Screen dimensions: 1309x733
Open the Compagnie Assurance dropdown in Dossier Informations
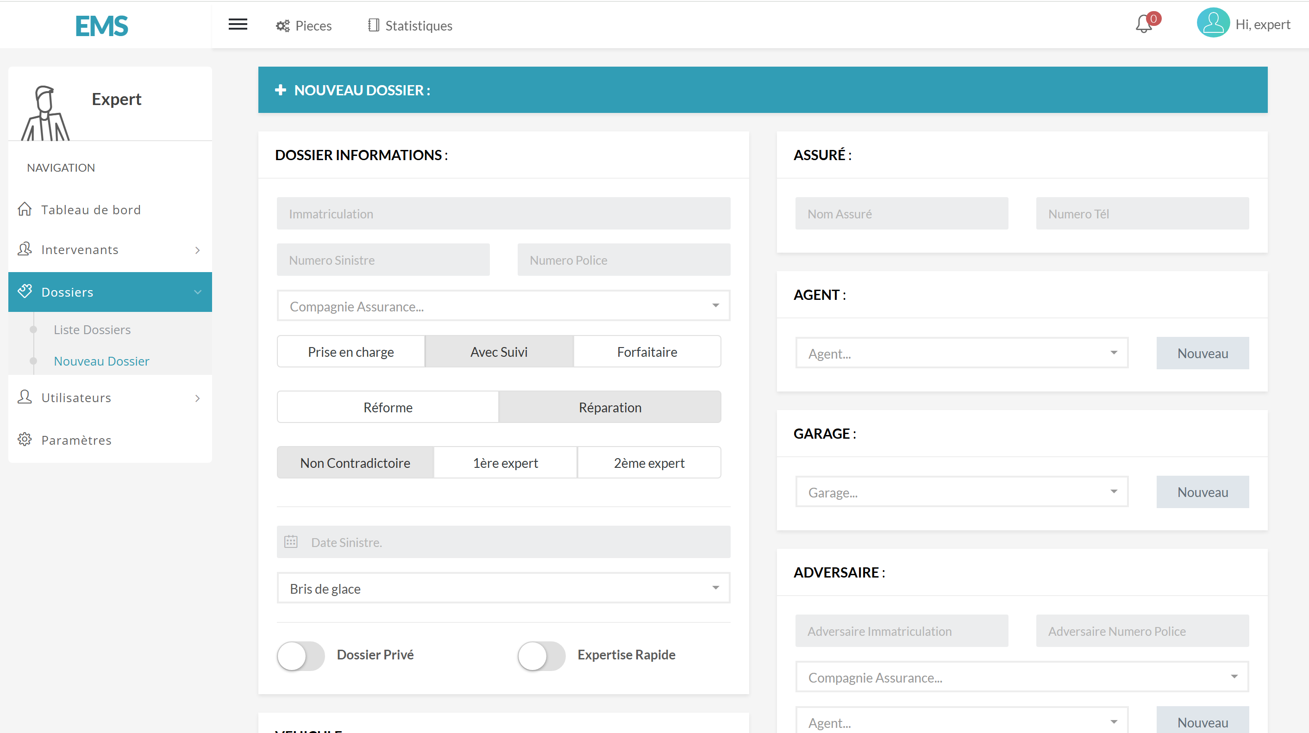pos(503,306)
